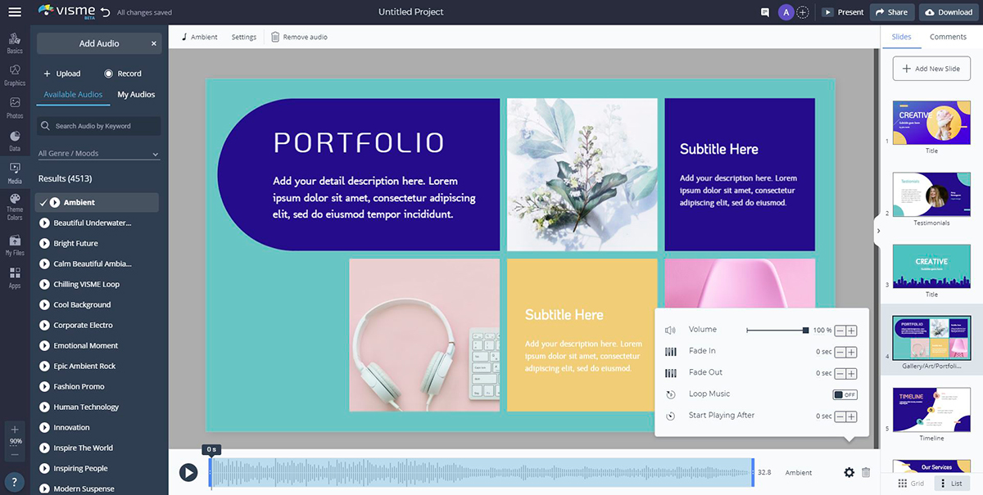Open the Photos panel icon
The height and width of the screenshot is (495, 983).
(15, 106)
